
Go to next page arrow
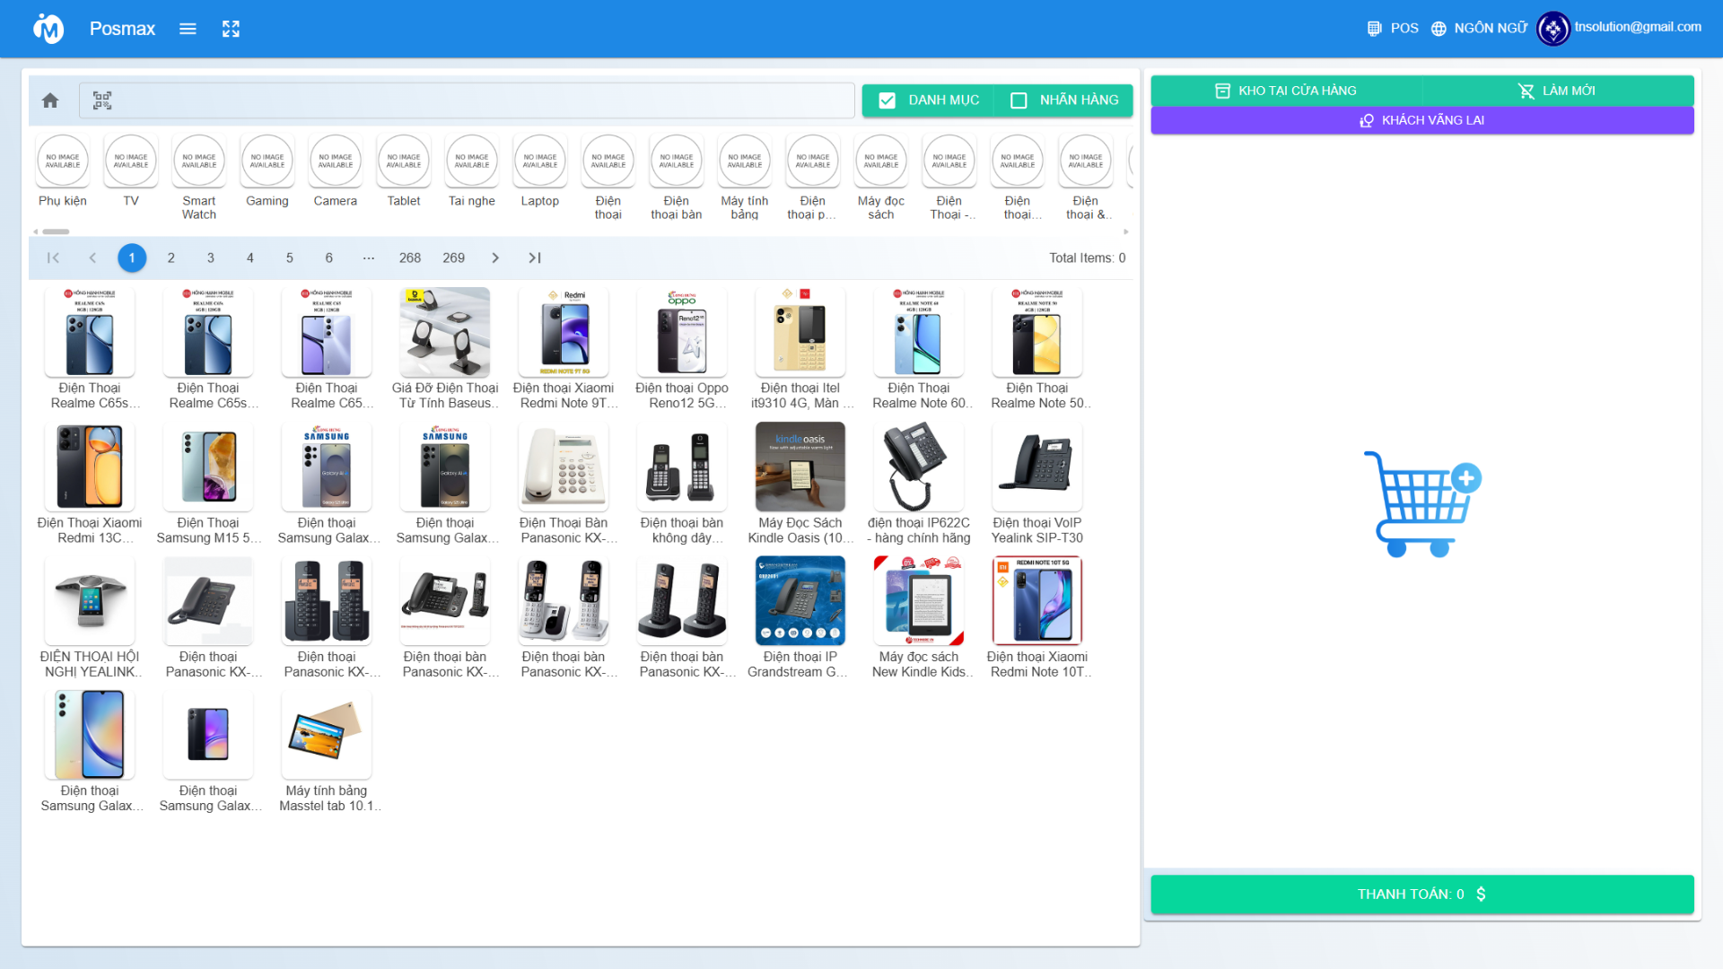495,258
